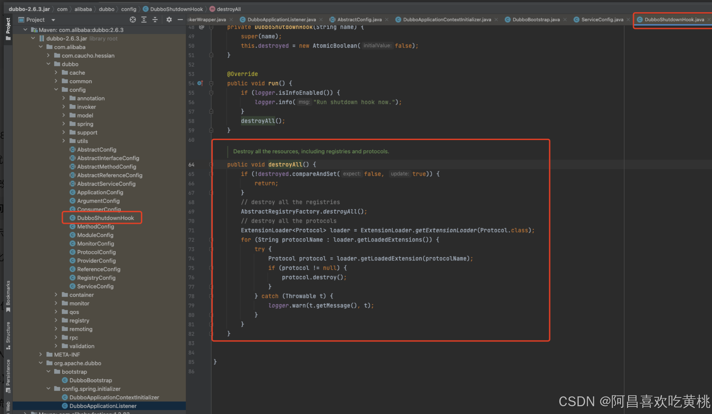Viewport: 712px width, 414px height.
Task: Collapse the config folder
Action: coord(56,90)
